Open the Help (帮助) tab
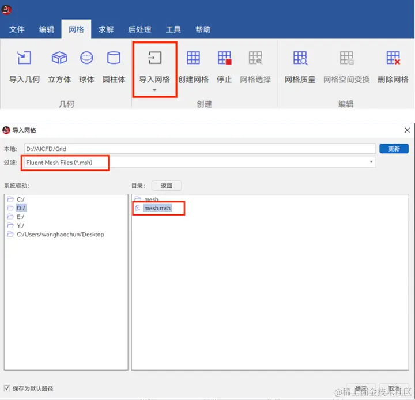The width and height of the screenshot is (415, 400). [x=203, y=29]
